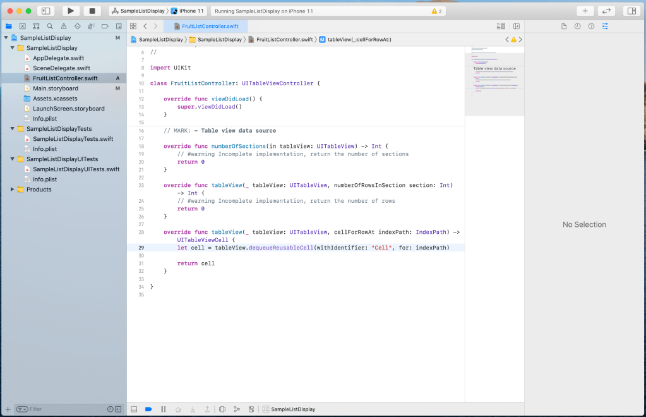
Task: Toggle the navigator panel visibility
Action: [46, 11]
